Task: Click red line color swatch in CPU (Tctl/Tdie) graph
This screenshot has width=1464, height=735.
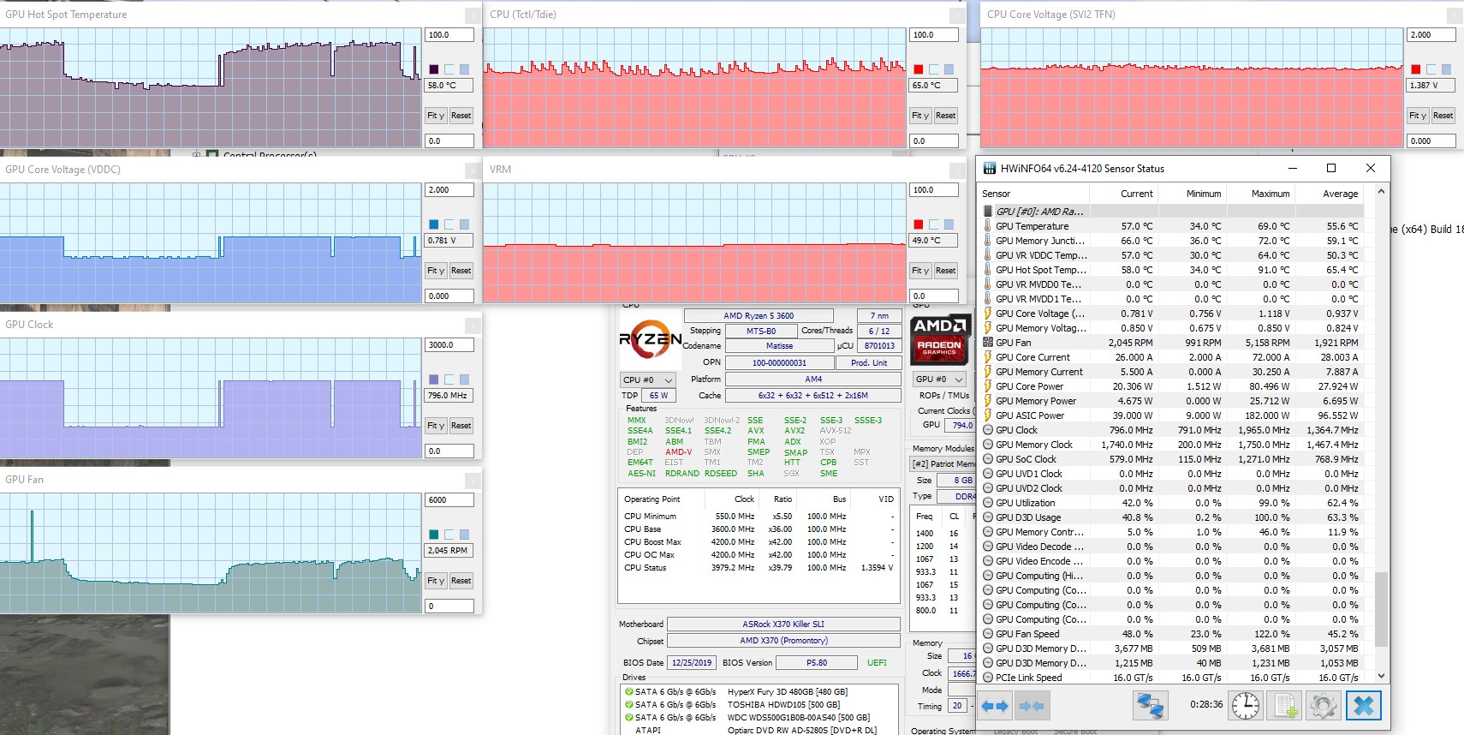Action: point(919,69)
